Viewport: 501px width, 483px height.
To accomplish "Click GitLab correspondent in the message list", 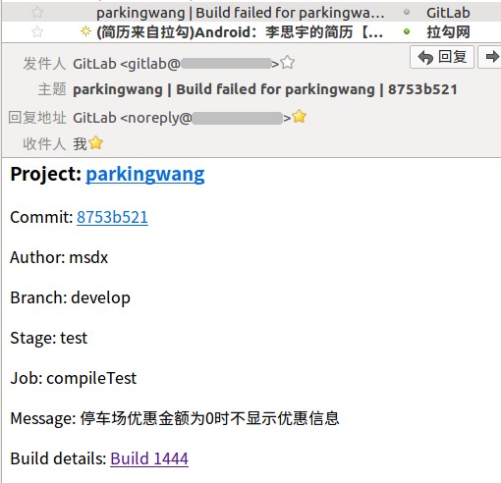I will pos(448,13).
